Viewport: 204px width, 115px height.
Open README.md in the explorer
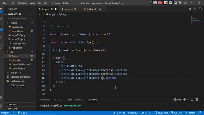20,85
